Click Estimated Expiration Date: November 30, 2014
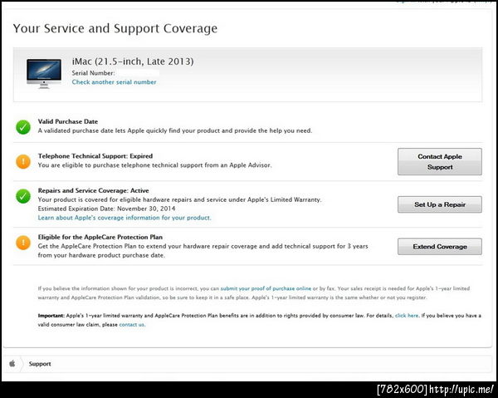This screenshot has height=398, width=498. coord(106,209)
